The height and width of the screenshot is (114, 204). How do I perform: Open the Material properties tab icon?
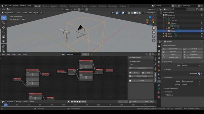(159, 93)
